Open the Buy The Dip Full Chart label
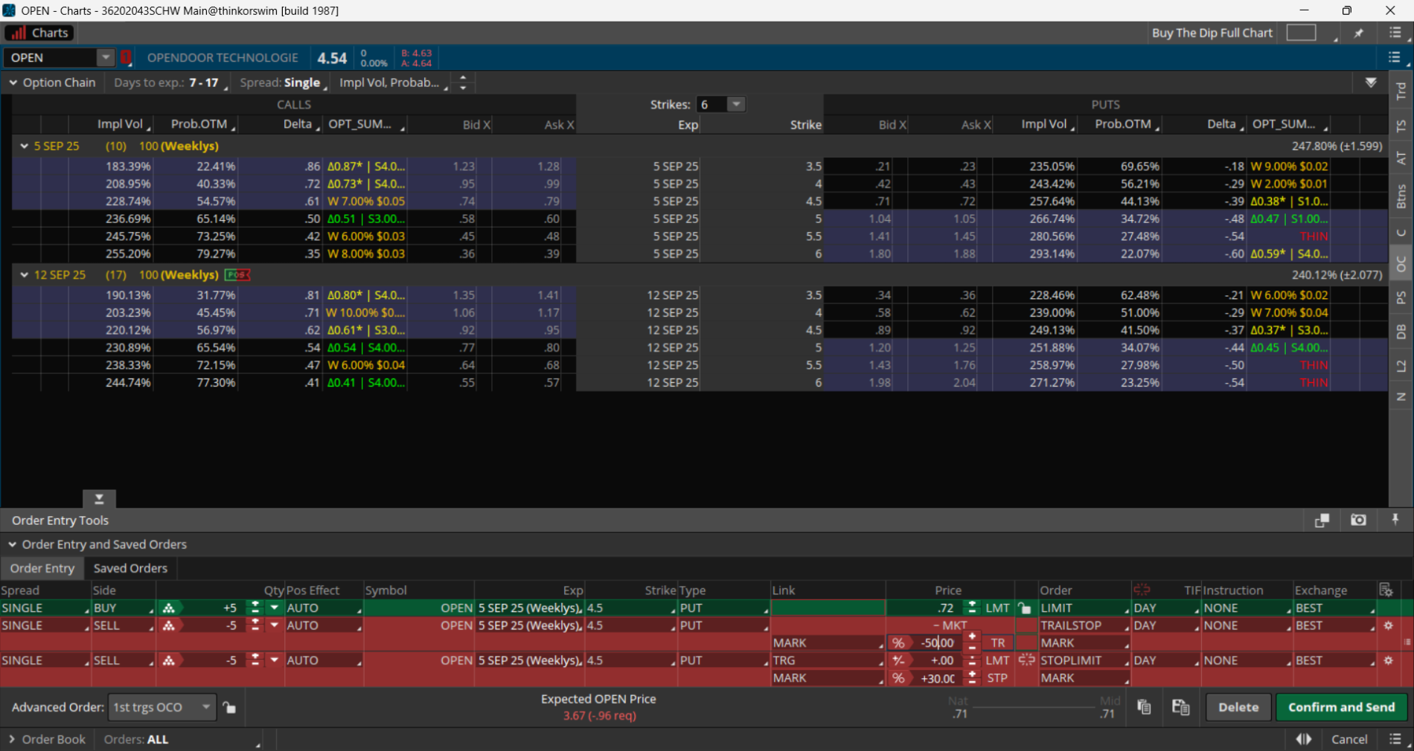 [1212, 33]
